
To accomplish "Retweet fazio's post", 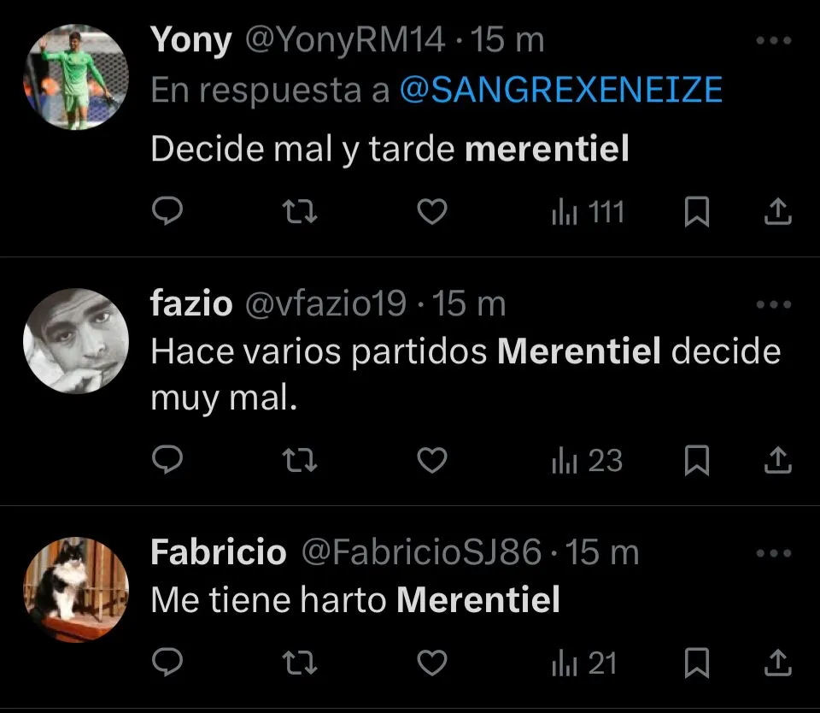I will click(300, 462).
